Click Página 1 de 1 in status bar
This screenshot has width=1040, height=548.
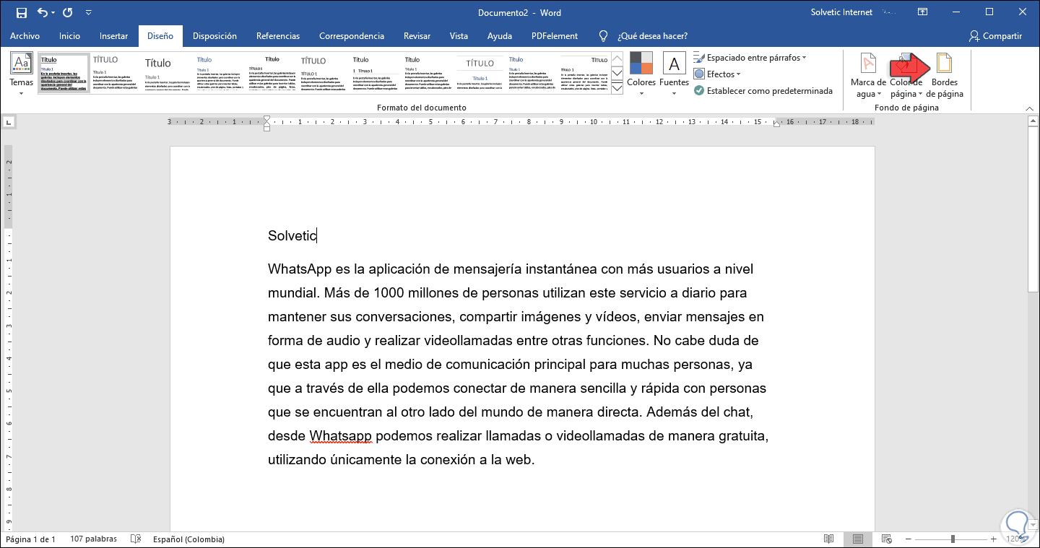click(x=30, y=539)
